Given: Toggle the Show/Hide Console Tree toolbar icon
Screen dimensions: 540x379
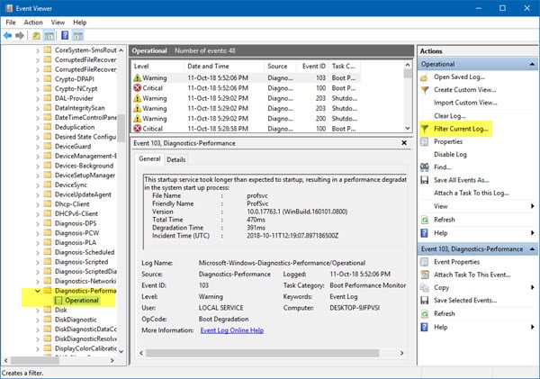Looking at the screenshot, I should [x=49, y=35].
